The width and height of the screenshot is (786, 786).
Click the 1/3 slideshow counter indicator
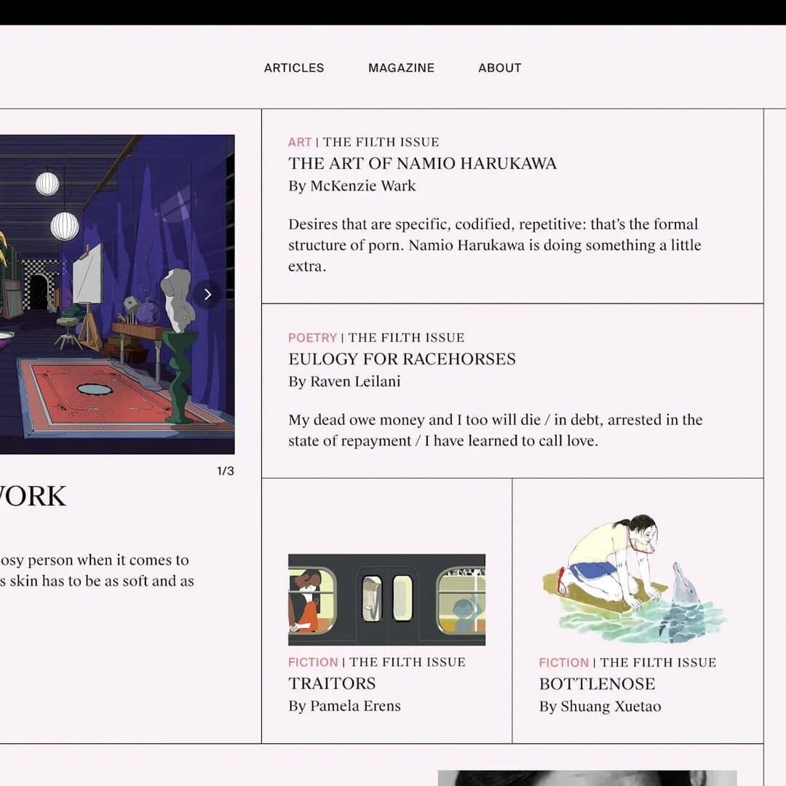click(226, 471)
